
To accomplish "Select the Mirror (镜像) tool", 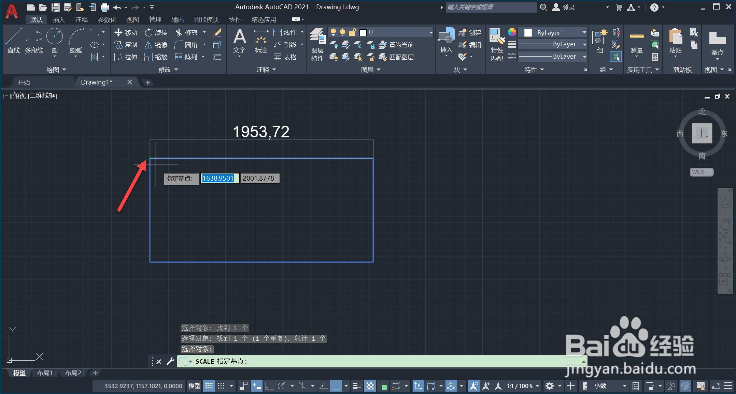I will 156,45.
